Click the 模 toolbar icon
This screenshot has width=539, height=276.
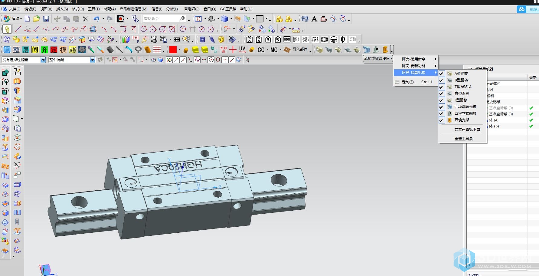pos(63,50)
